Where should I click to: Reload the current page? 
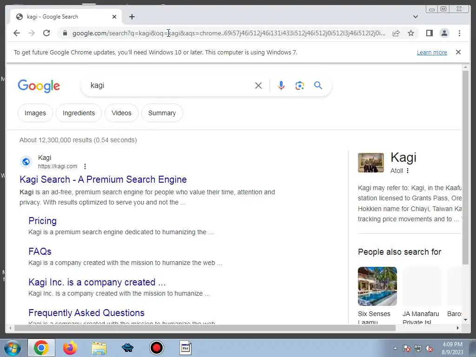[x=46, y=33]
